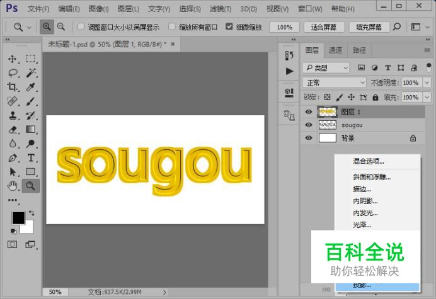
Task: Select the Healing Brush tool
Action: (x=12, y=101)
